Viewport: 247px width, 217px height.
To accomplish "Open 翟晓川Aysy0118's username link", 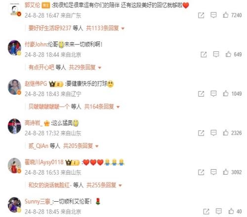I will (44, 162).
